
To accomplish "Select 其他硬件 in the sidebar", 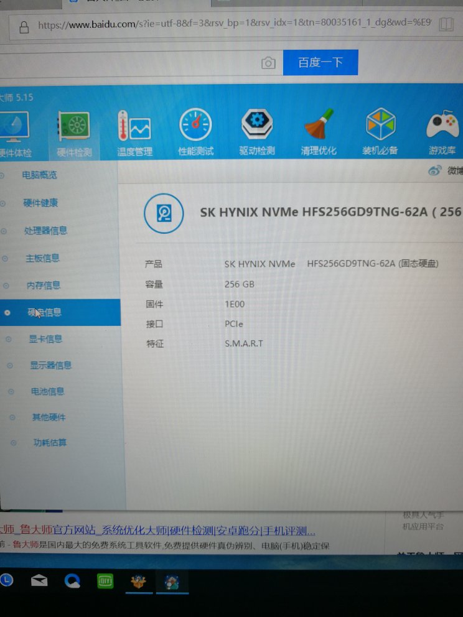I will click(49, 417).
